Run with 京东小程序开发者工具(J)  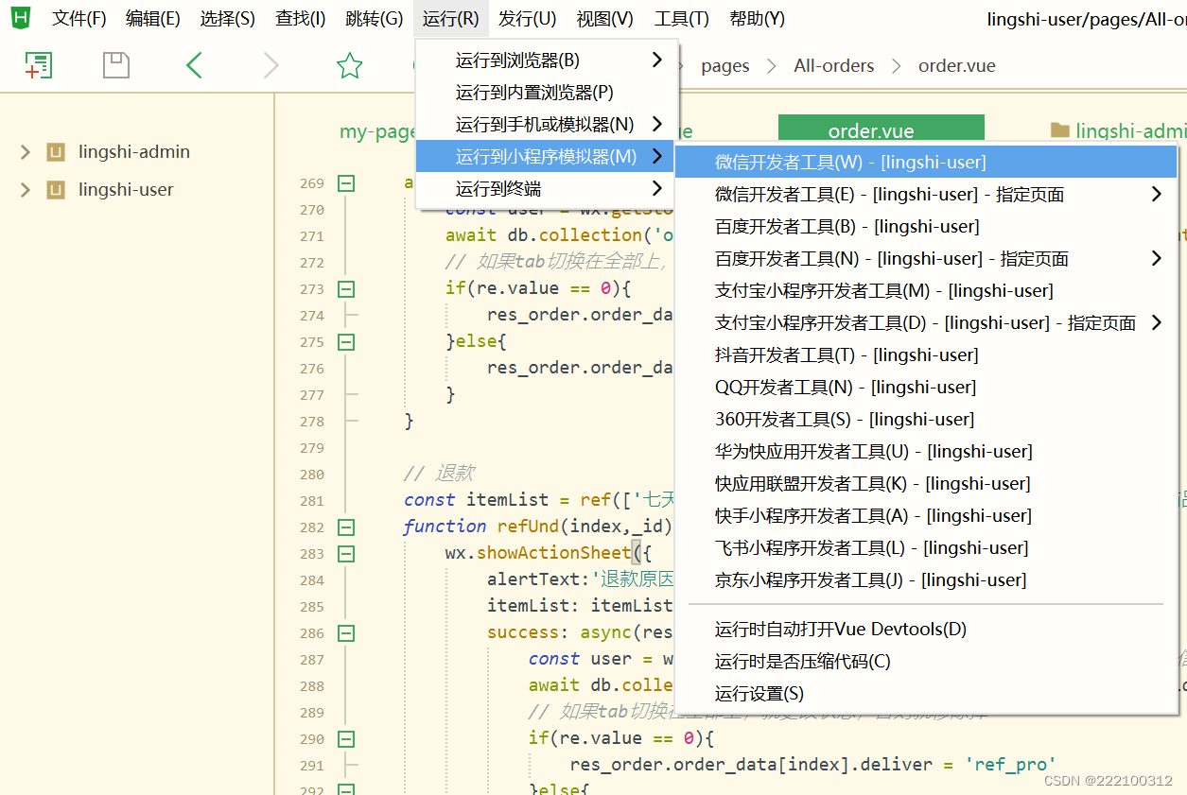pos(926,580)
